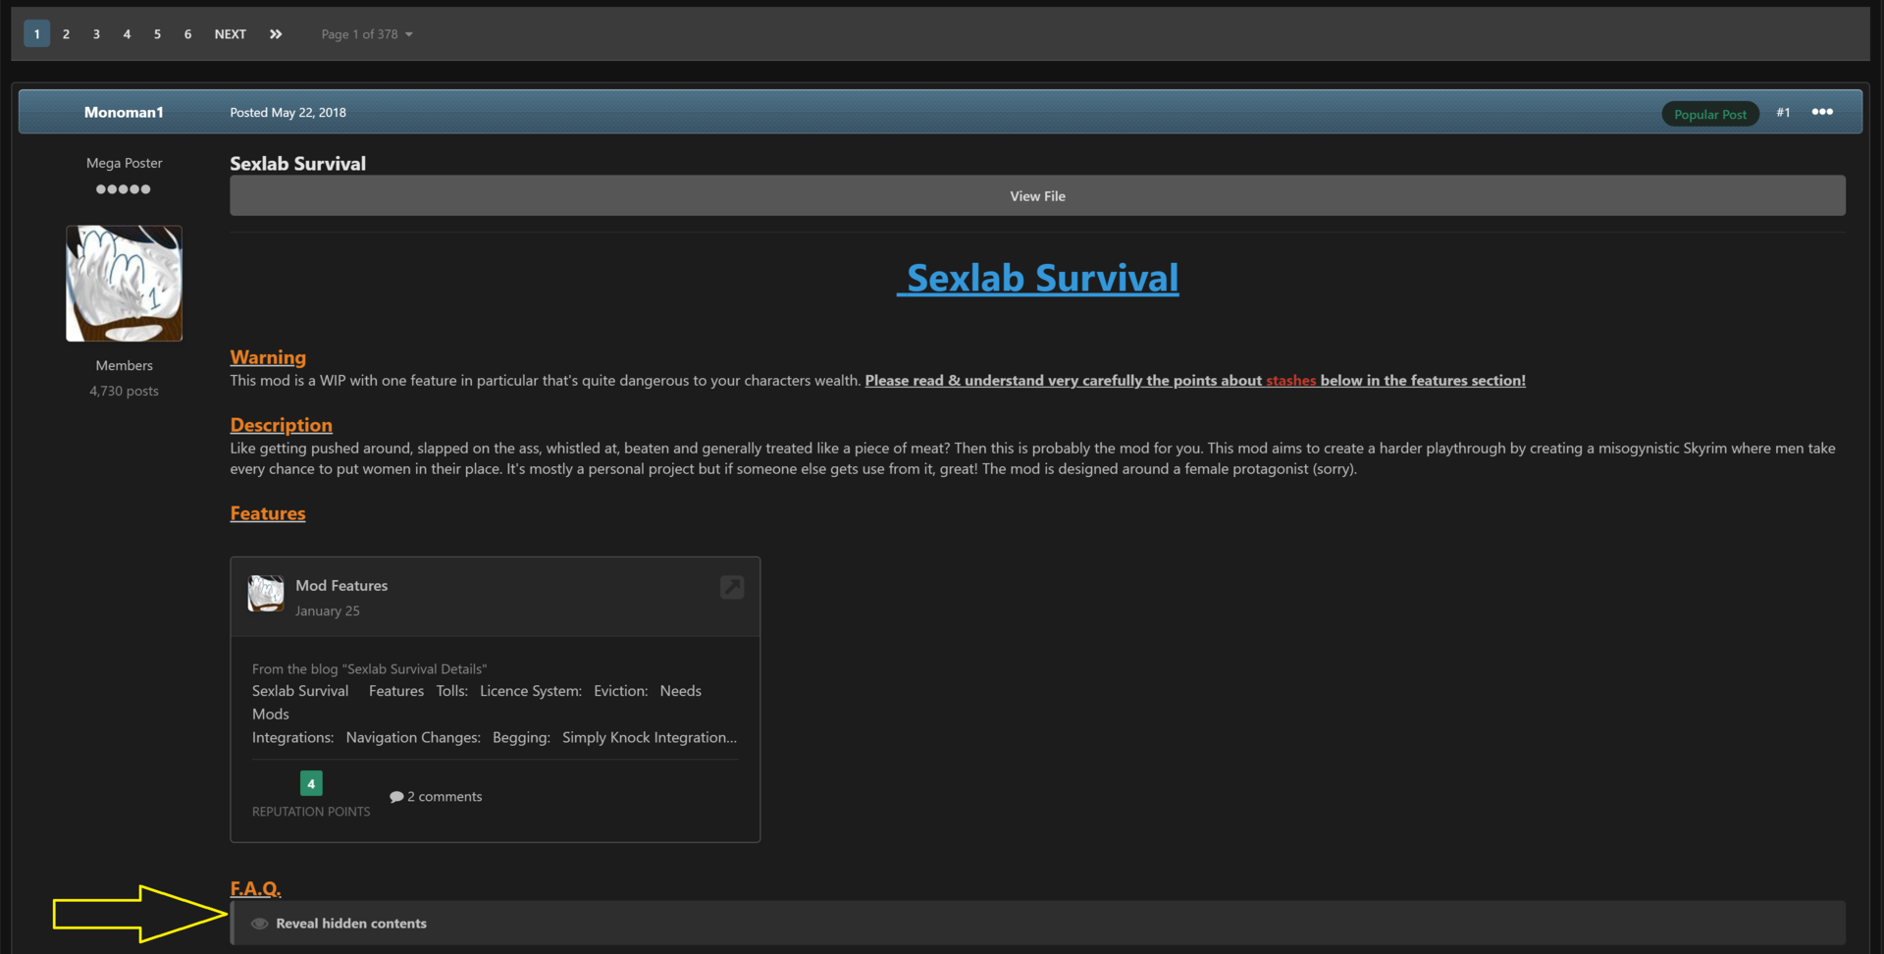Image resolution: width=1884 pixels, height=954 pixels.
Task: Click the January 25 date in card
Action: coord(328,611)
